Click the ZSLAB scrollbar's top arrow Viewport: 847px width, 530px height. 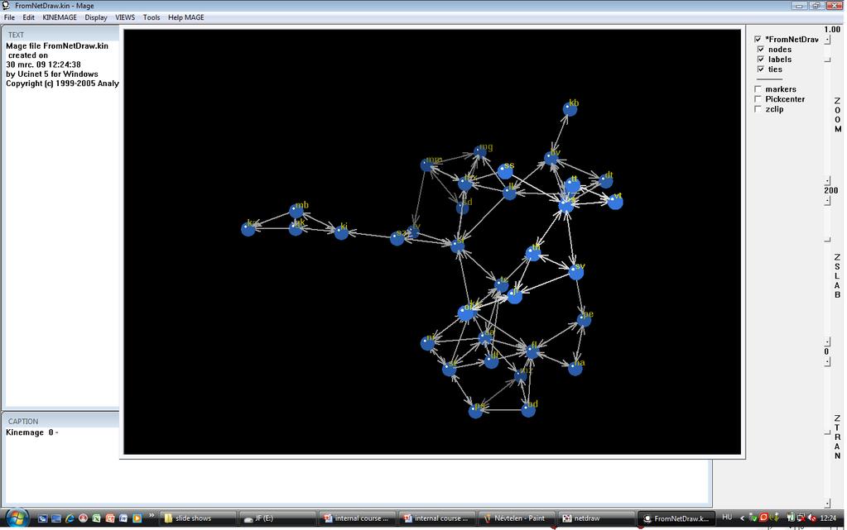828,201
